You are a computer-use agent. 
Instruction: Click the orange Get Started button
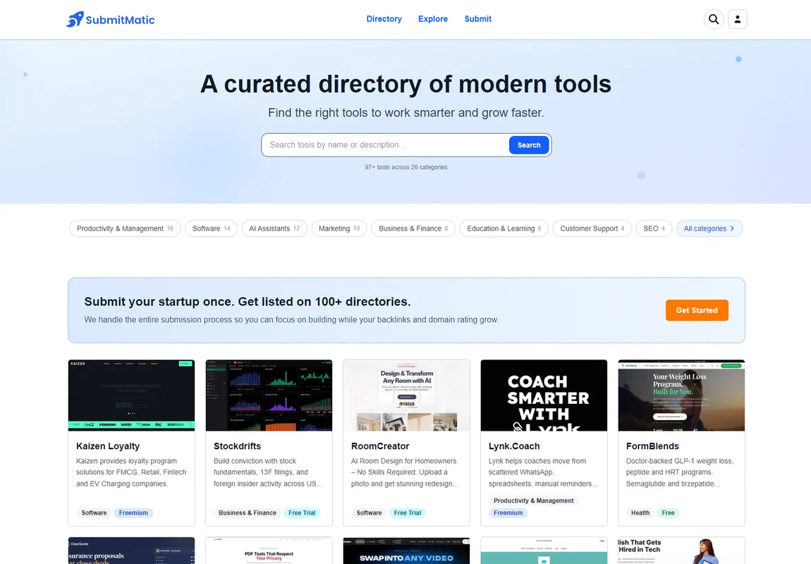[697, 310]
